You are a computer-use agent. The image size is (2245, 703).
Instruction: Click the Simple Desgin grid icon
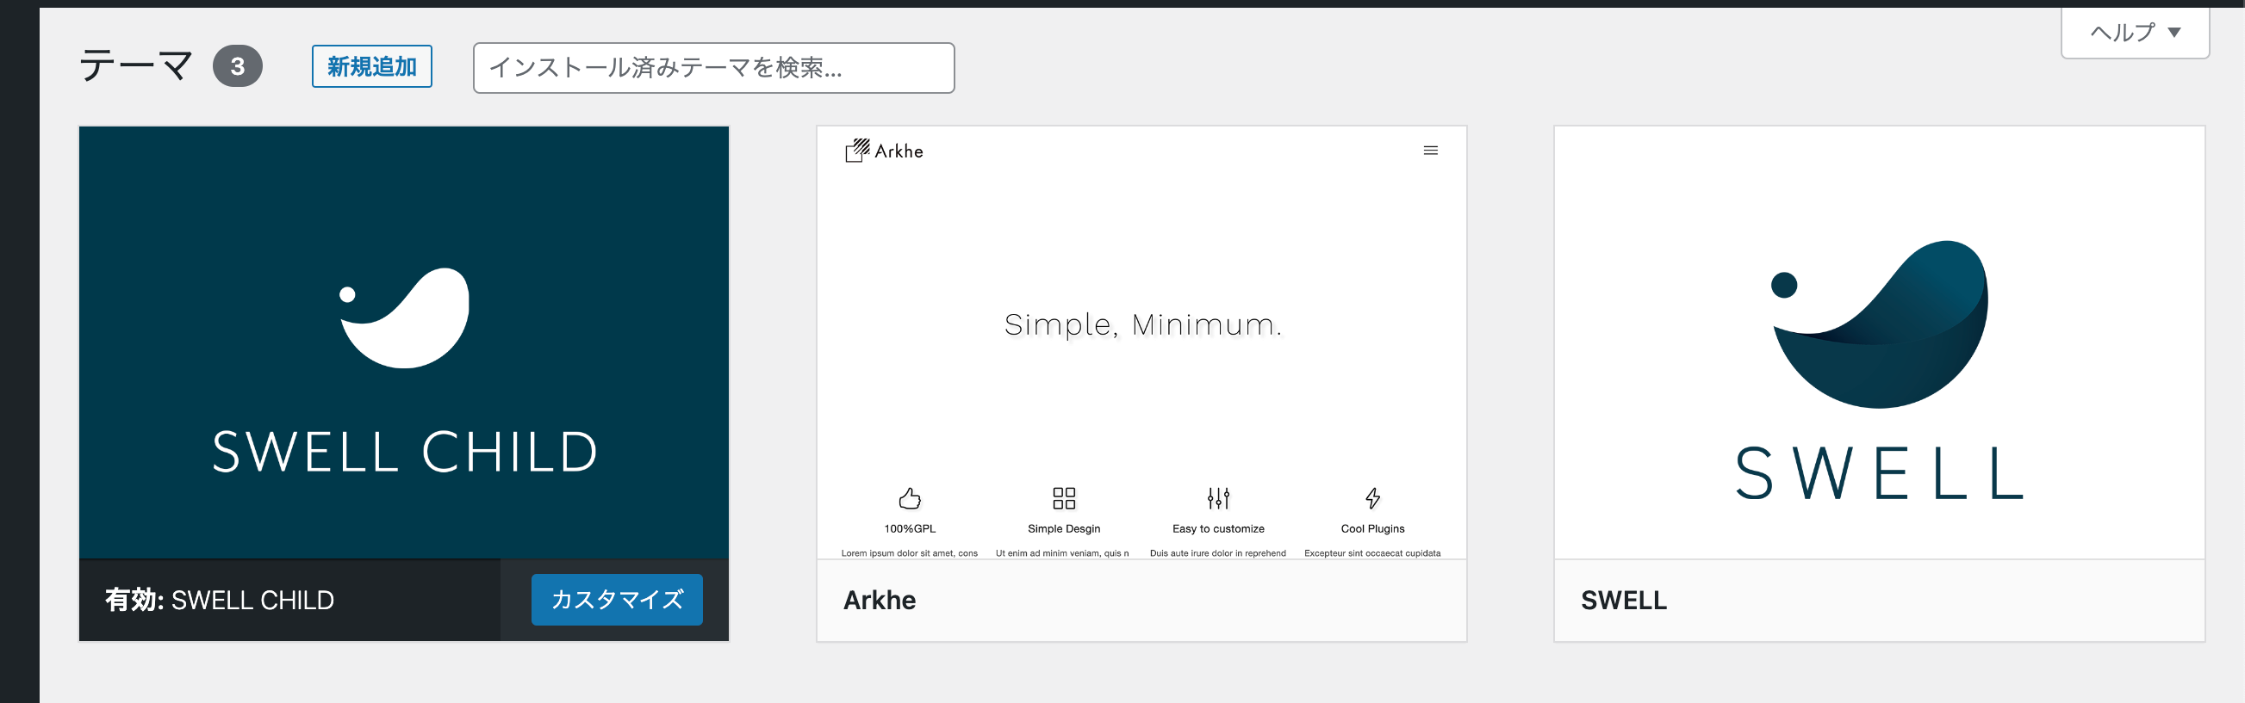click(x=1064, y=498)
